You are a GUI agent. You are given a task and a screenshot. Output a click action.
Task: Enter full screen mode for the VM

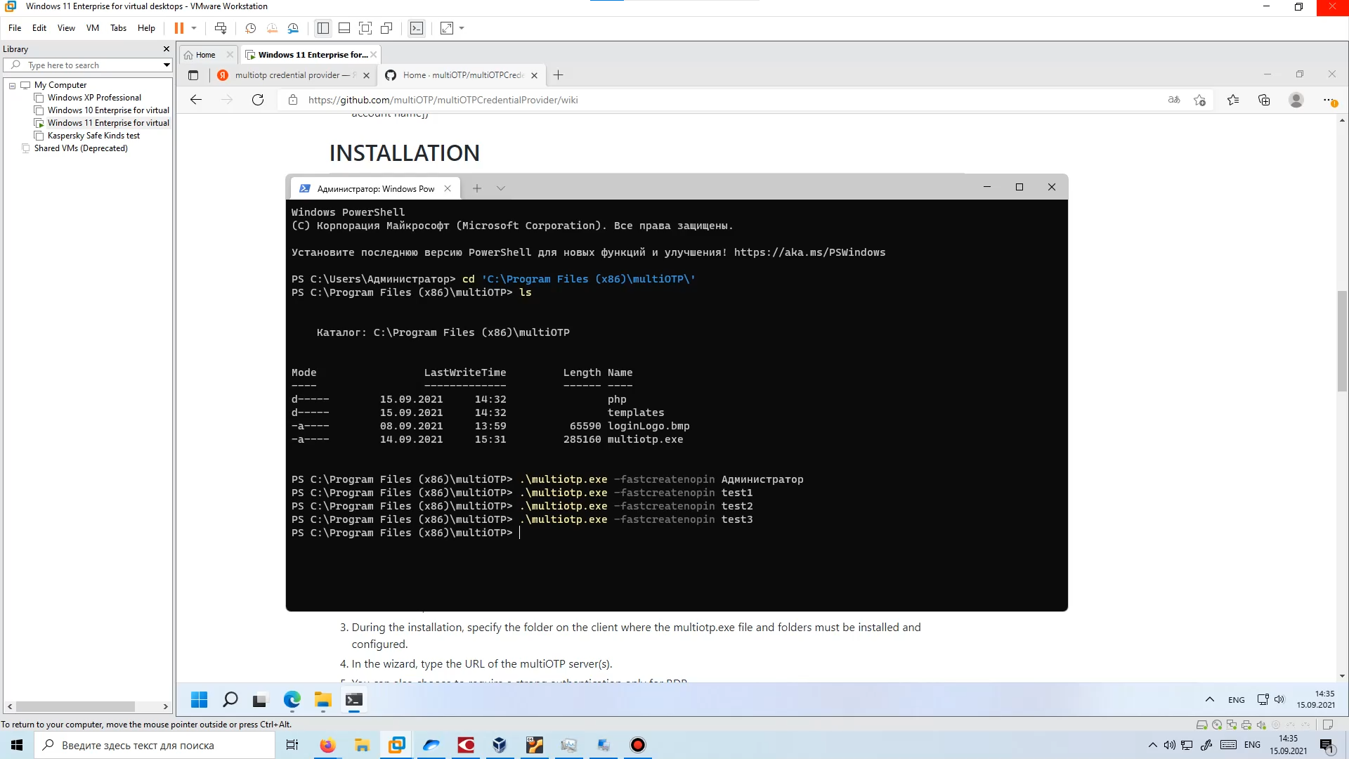click(x=365, y=28)
